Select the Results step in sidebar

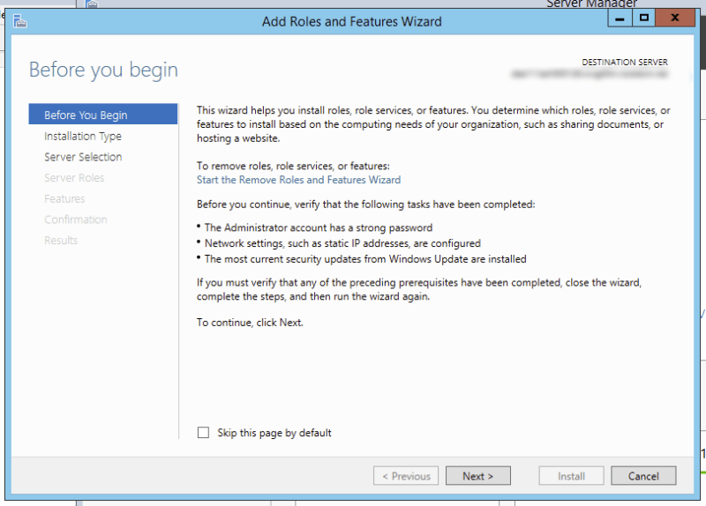pos(61,240)
